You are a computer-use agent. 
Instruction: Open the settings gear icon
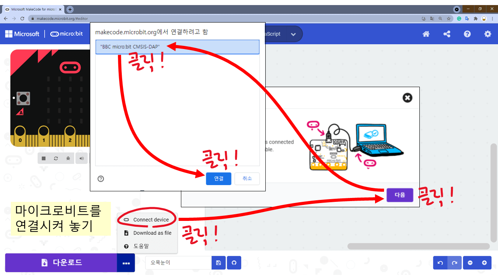point(487,34)
